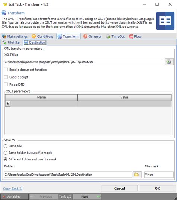
Task: Switch to the Main settings tab
Action: [15, 36]
